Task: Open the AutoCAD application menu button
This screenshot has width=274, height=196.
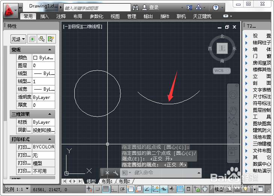Action: click(10, 11)
